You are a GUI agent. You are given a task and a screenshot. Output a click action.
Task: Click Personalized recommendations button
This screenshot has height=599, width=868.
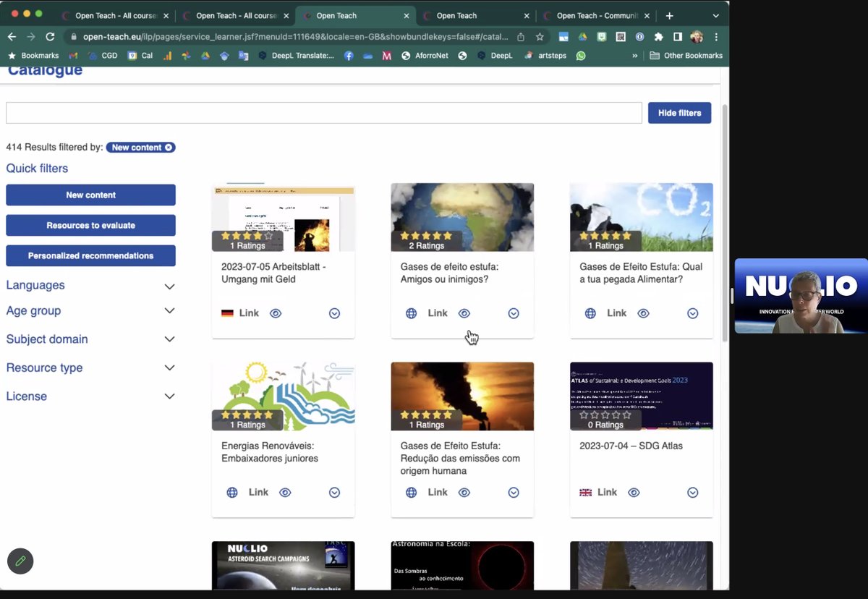[90, 256]
